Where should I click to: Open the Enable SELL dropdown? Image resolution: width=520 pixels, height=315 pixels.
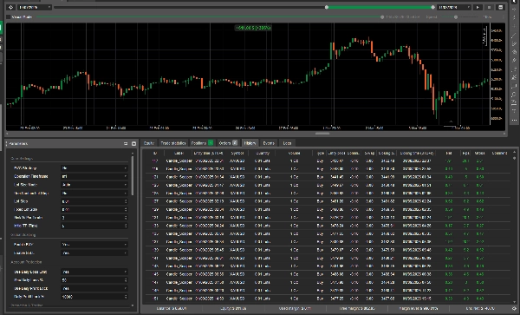tap(94, 253)
